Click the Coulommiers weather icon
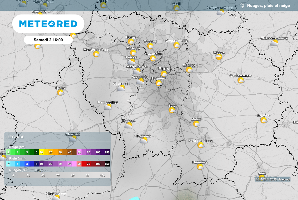Viewport: 298px width, 200px height. [241, 80]
